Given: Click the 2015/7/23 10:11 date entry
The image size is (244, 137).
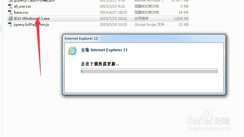Looking at the screenshot, I should click(x=113, y=19).
